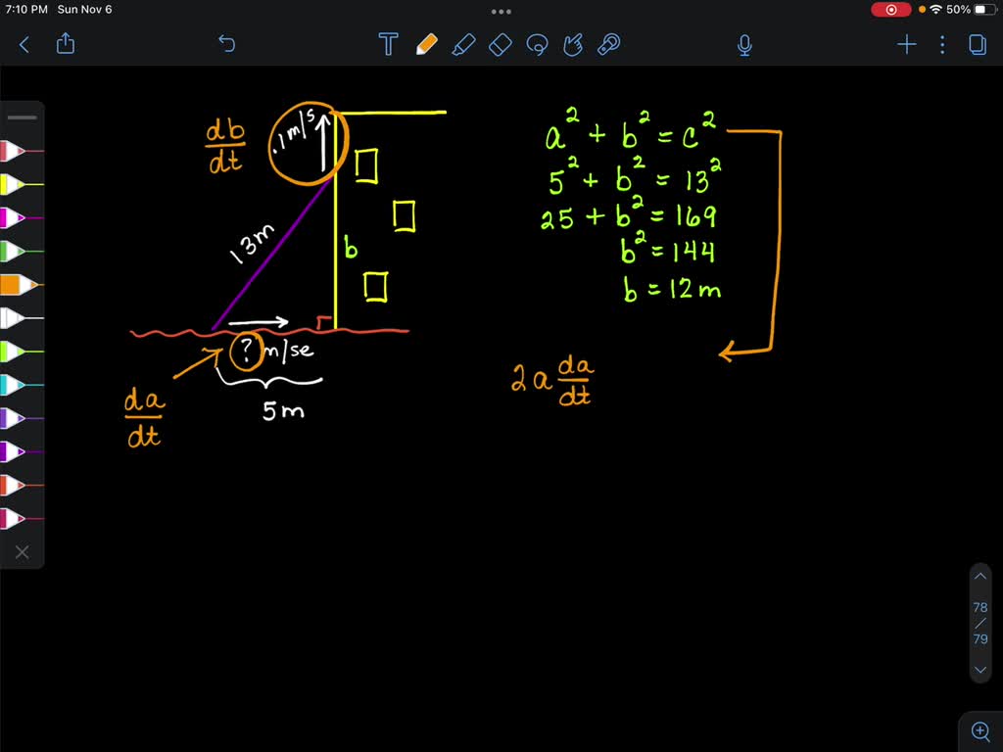Image resolution: width=1003 pixels, height=752 pixels.
Task: Open the zoom magnifier tool
Action: point(980,730)
